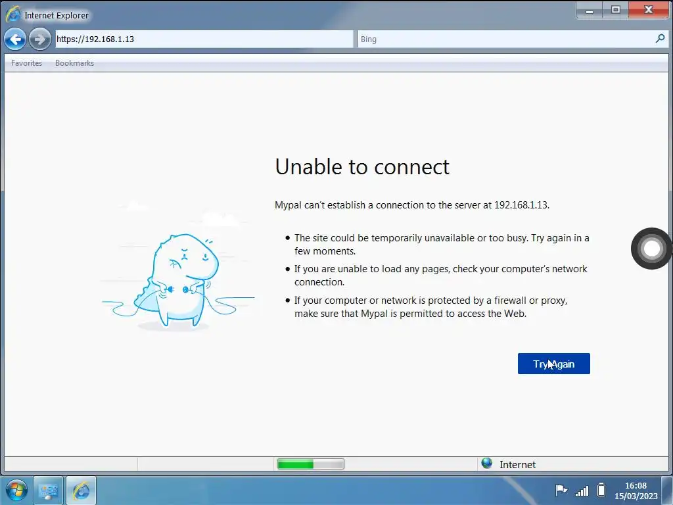Click the Internet Explorer taskbar icon
The height and width of the screenshot is (505, 673).
pos(81,491)
